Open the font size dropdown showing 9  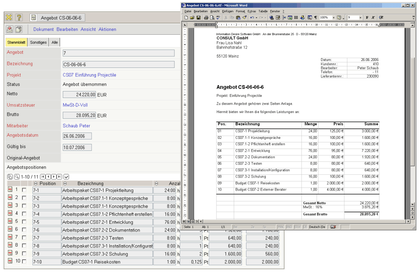pyautogui.click(x=360, y=18)
